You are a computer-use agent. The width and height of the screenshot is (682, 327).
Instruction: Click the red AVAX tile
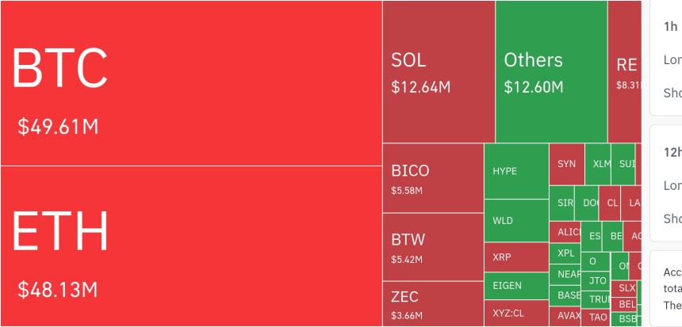(565, 316)
